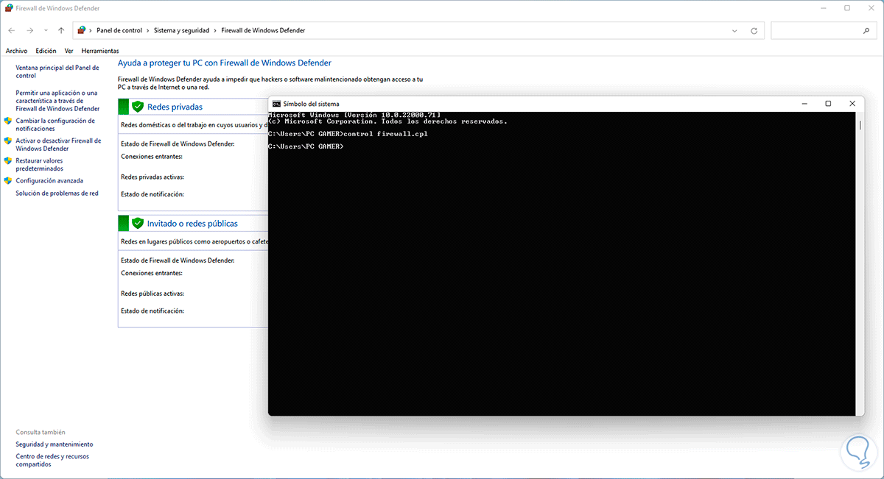Screen dimensions: 884x479
Task: Expand chevron after Sistema y seguridad breadcrumb
Action: [215, 31]
